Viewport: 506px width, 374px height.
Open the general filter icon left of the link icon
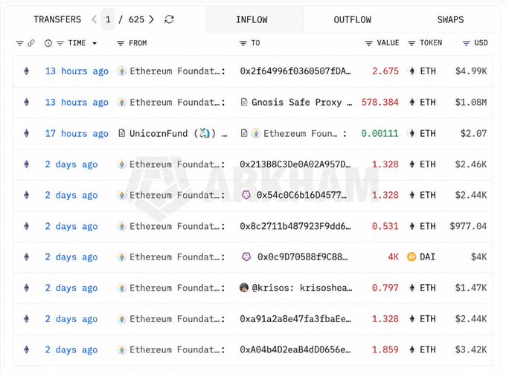pos(19,43)
